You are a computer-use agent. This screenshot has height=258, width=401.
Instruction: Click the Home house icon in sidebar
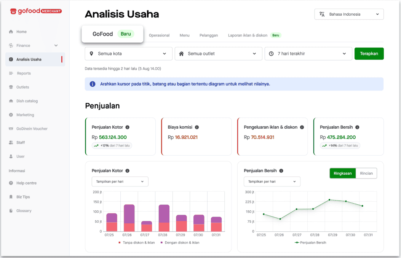coord(11,32)
